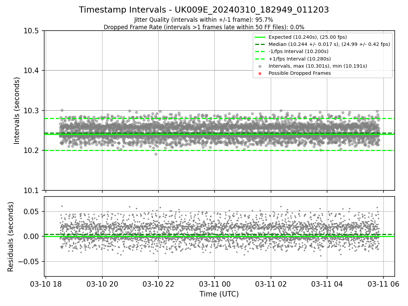Click the gray dot marker in the legend
The width and height of the screenshot is (408, 306).
pyautogui.click(x=260, y=66)
